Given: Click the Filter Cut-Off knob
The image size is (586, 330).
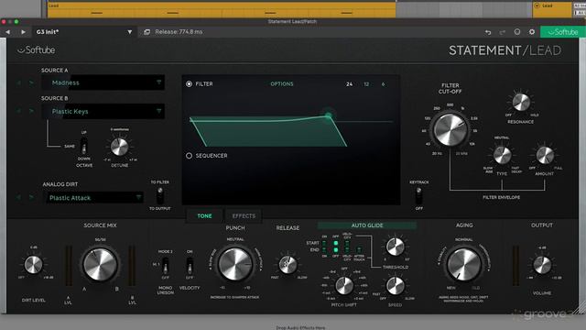Looking at the screenshot, I should (x=450, y=130).
